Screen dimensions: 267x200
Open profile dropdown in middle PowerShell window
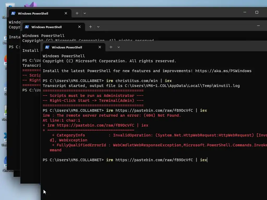click(98, 27)
